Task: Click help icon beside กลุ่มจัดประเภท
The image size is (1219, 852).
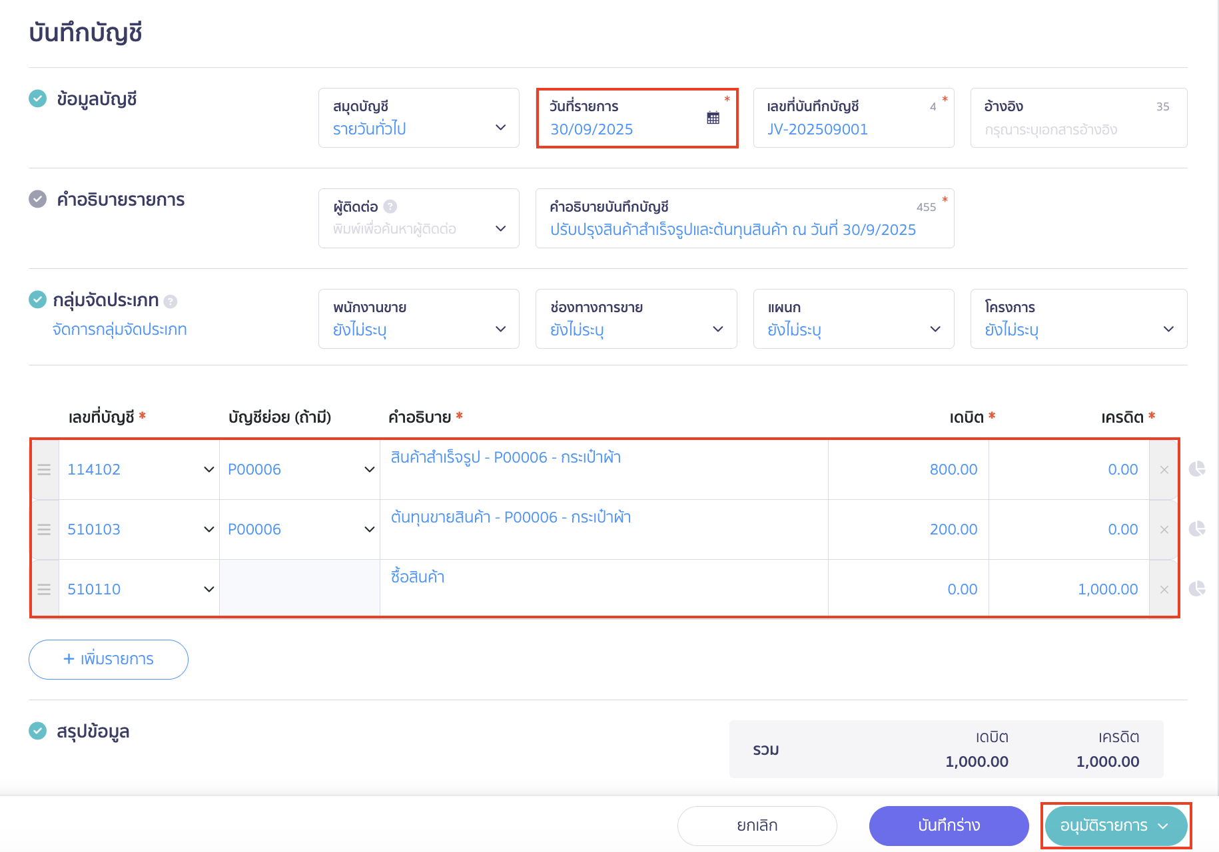Action: click(x=171, y=302)
